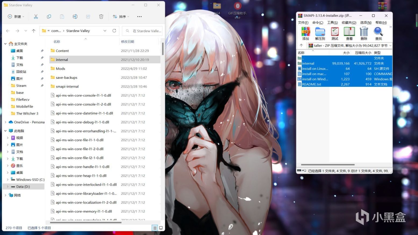Click the Cut scissors icon in Explorer toolbar
The height and width of the screenshot is (235, 418).
coord(36,17)
